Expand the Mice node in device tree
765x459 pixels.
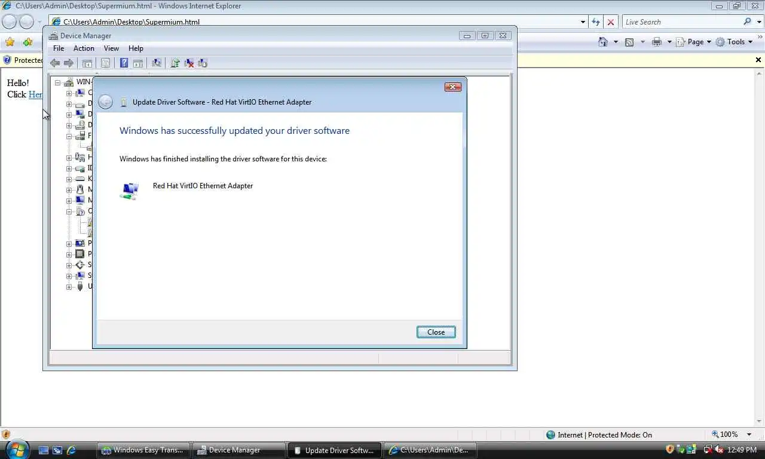click(69, 189)
